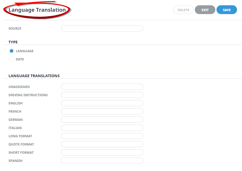Image resolution: width=242 pixels, height=171 pixels.
Task: Click the 'SHORT FORMAT' label text
Action: click(21, 153)
